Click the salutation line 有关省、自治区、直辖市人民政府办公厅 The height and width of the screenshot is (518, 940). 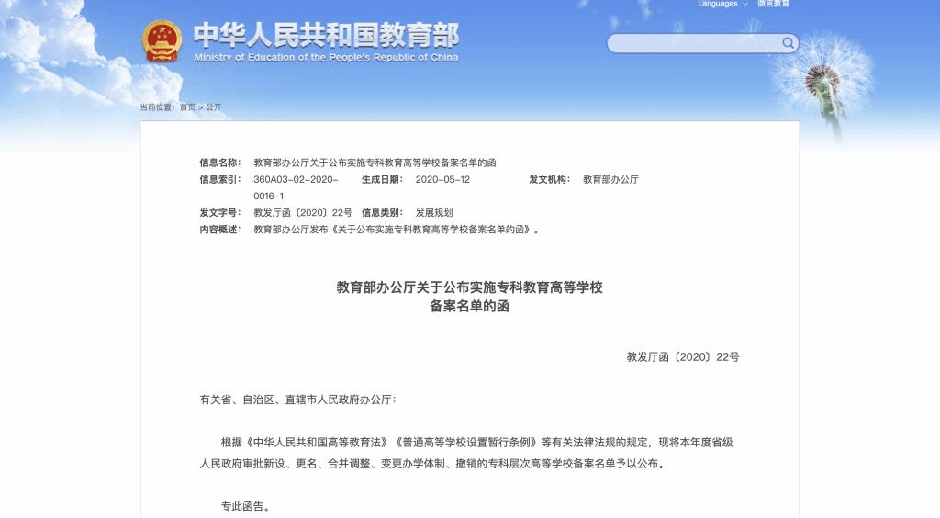[x=297, y=400]
